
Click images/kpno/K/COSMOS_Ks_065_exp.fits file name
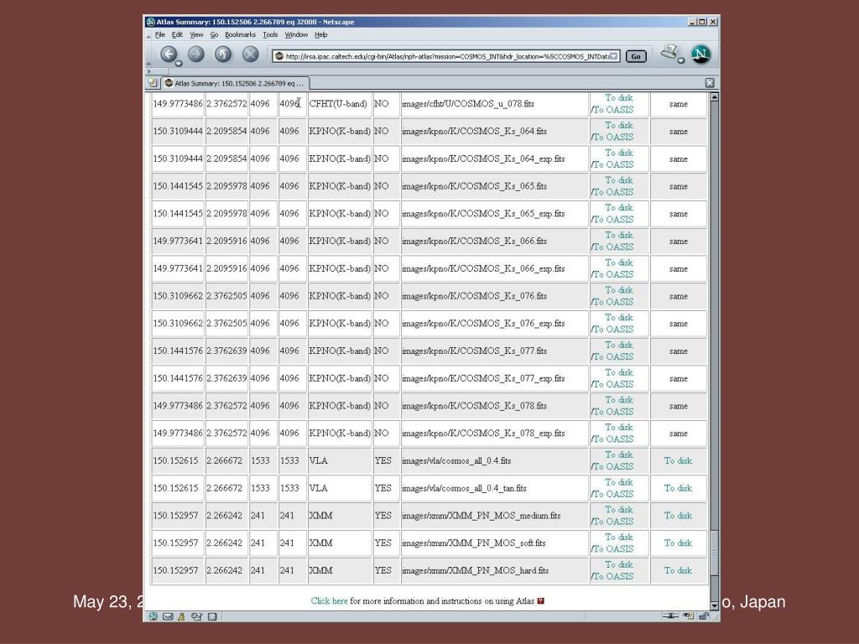click(483, 214)
